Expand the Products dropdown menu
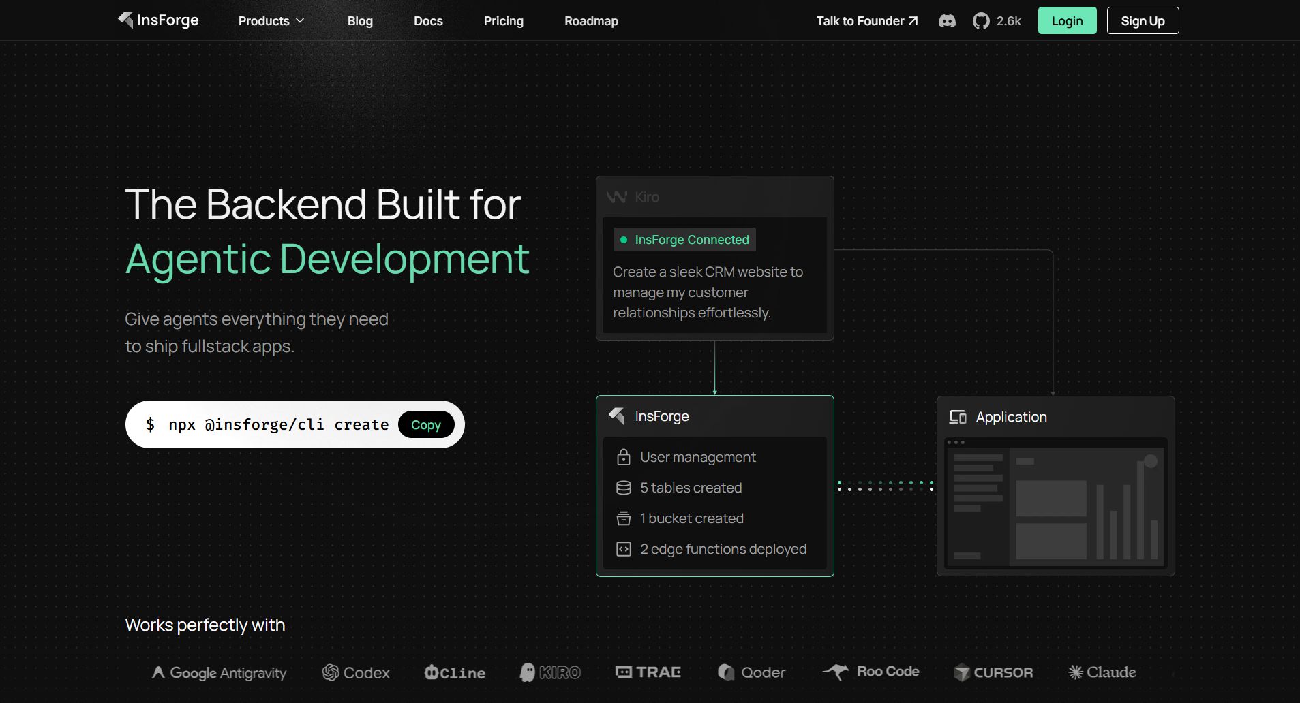 point(271,21)
